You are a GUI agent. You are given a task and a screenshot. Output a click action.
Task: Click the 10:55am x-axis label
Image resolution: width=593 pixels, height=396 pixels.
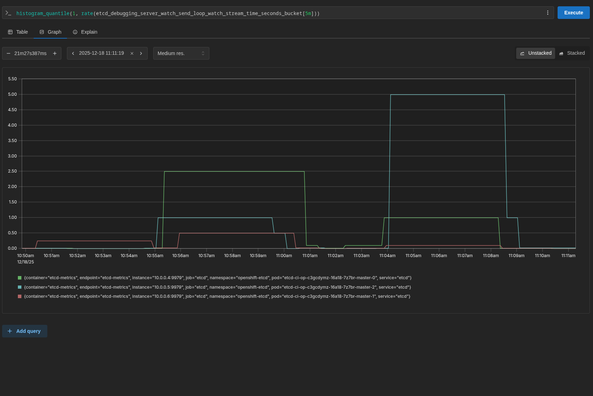155,256
